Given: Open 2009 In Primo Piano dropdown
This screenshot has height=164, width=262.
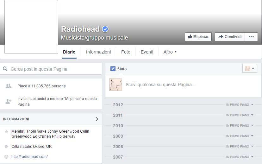Looking at the screenshot, I should [240, 136].
